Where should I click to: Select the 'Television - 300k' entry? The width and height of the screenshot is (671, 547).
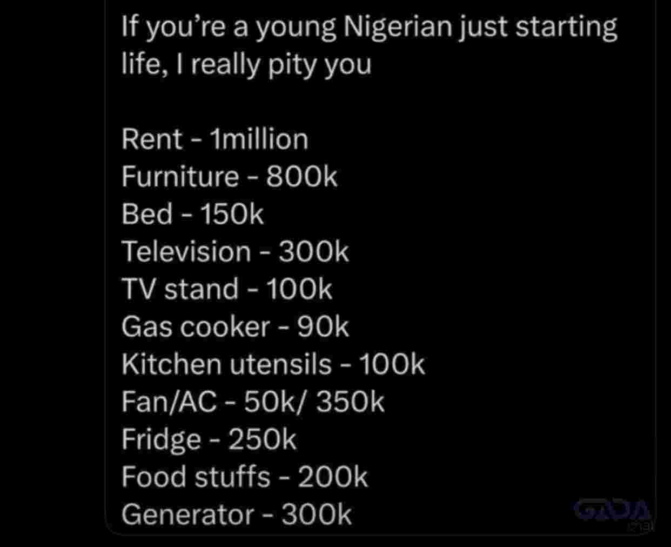click(235, 252)
